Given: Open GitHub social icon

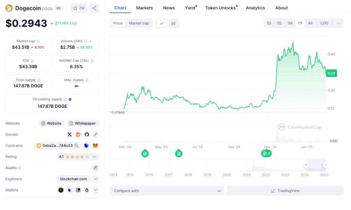Looking at the screenshot, I should point(87,134).
